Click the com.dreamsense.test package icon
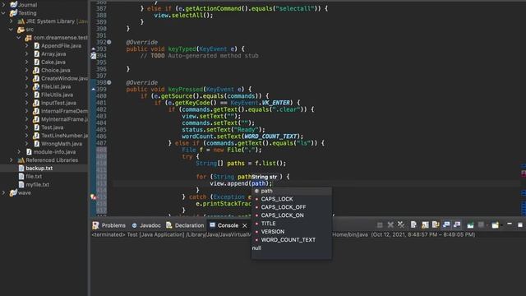 (x=29, y=38)
